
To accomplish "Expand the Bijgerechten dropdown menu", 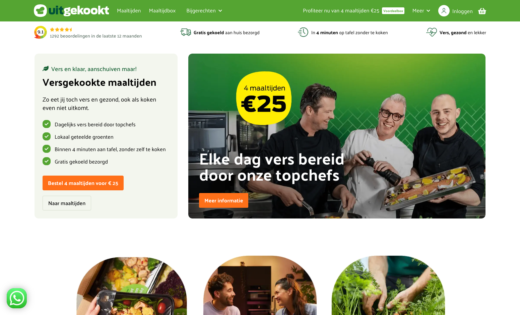I will 204,11.
